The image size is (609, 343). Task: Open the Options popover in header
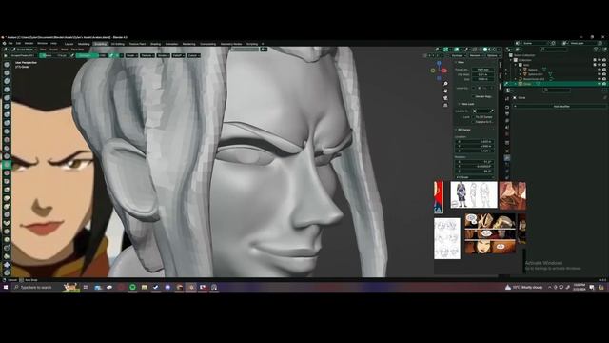tap(493, 55)
